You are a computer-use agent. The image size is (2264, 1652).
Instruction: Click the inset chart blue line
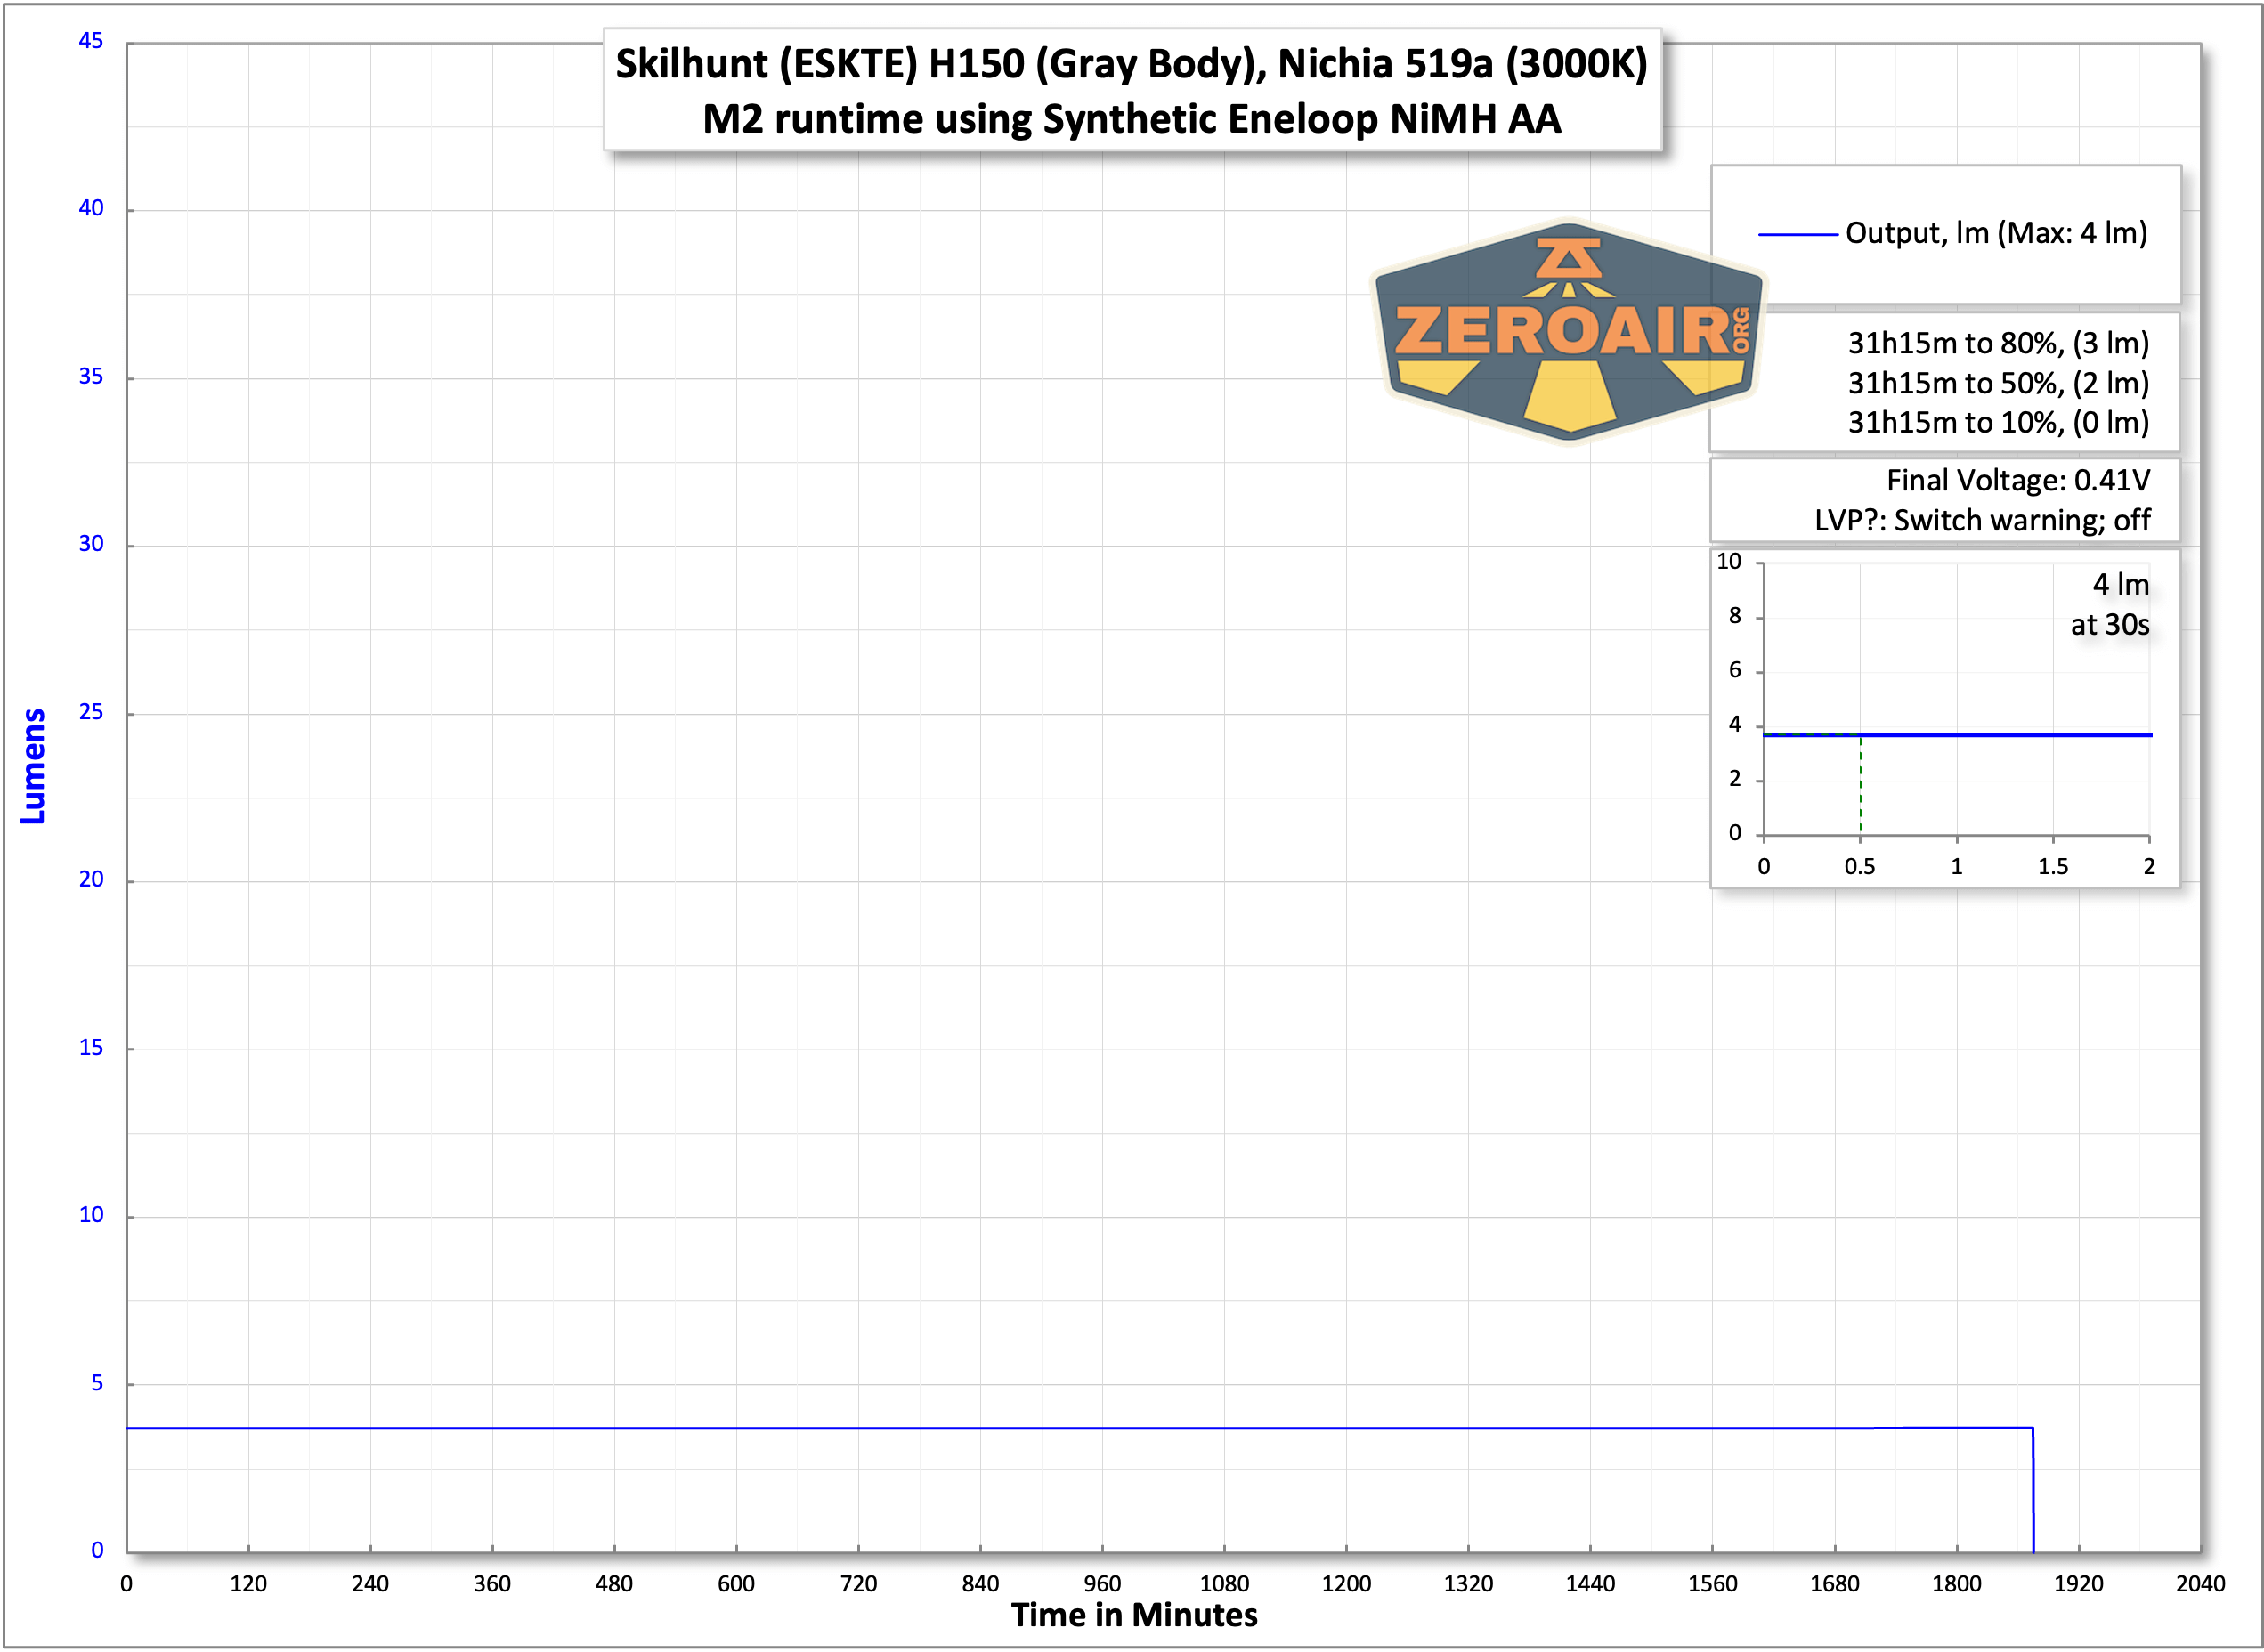[x=2000, y=735]
